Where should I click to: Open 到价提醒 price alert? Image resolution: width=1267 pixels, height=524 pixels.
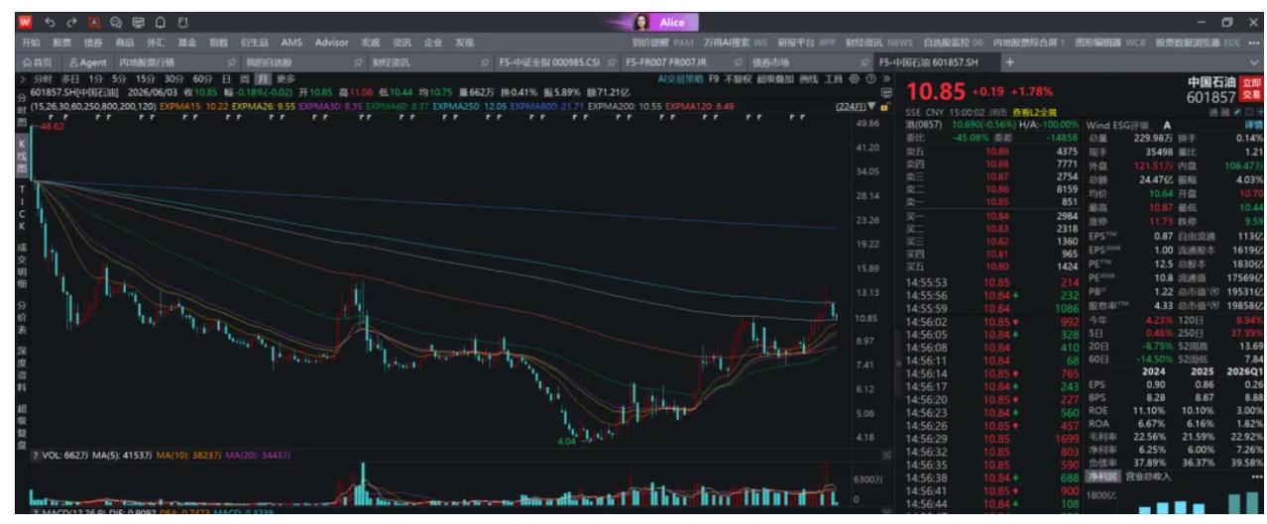pos(651,43)
